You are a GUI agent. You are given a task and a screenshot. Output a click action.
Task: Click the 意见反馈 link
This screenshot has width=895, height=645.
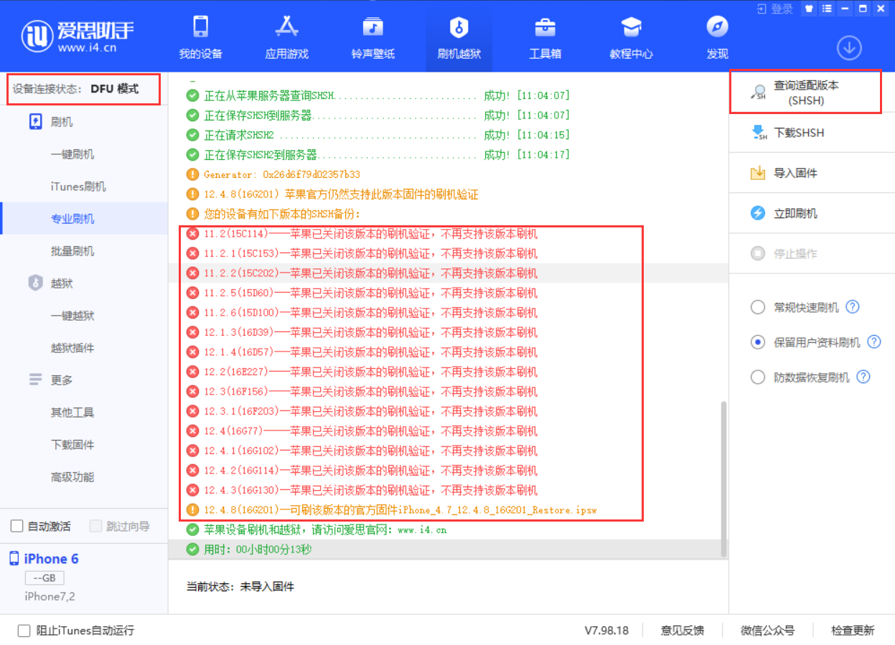[683, 631]
